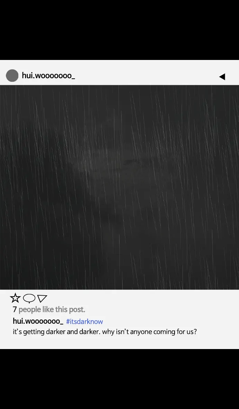Follow the #itsdarknow hashtag link
This screenshot has width=239, height=409.
point(85,321)
